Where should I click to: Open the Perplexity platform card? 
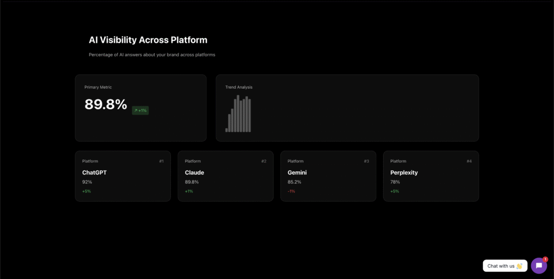click(431, 176)
